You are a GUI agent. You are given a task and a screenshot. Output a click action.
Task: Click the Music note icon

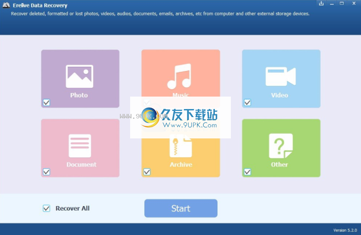pyautogui.click(x=179, y=77)
